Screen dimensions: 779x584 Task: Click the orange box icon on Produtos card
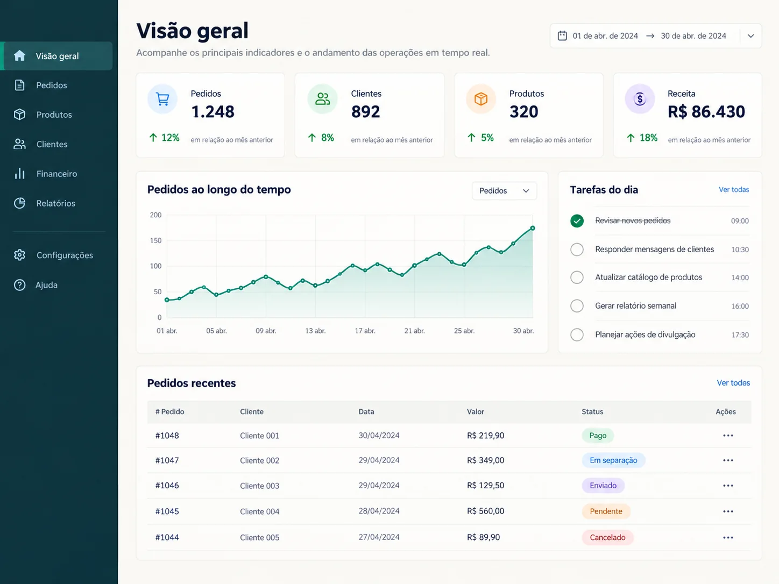[x=481, y=99]
